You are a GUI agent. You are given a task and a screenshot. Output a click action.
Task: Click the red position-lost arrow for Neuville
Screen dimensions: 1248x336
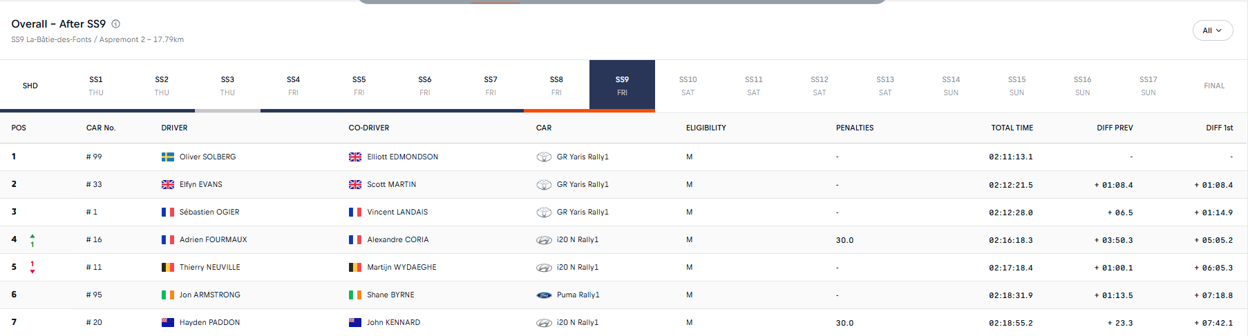coord(32,271)
